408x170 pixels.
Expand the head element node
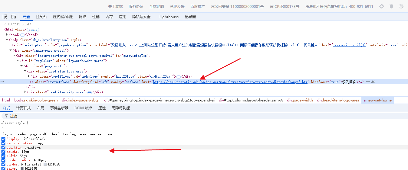7,35
